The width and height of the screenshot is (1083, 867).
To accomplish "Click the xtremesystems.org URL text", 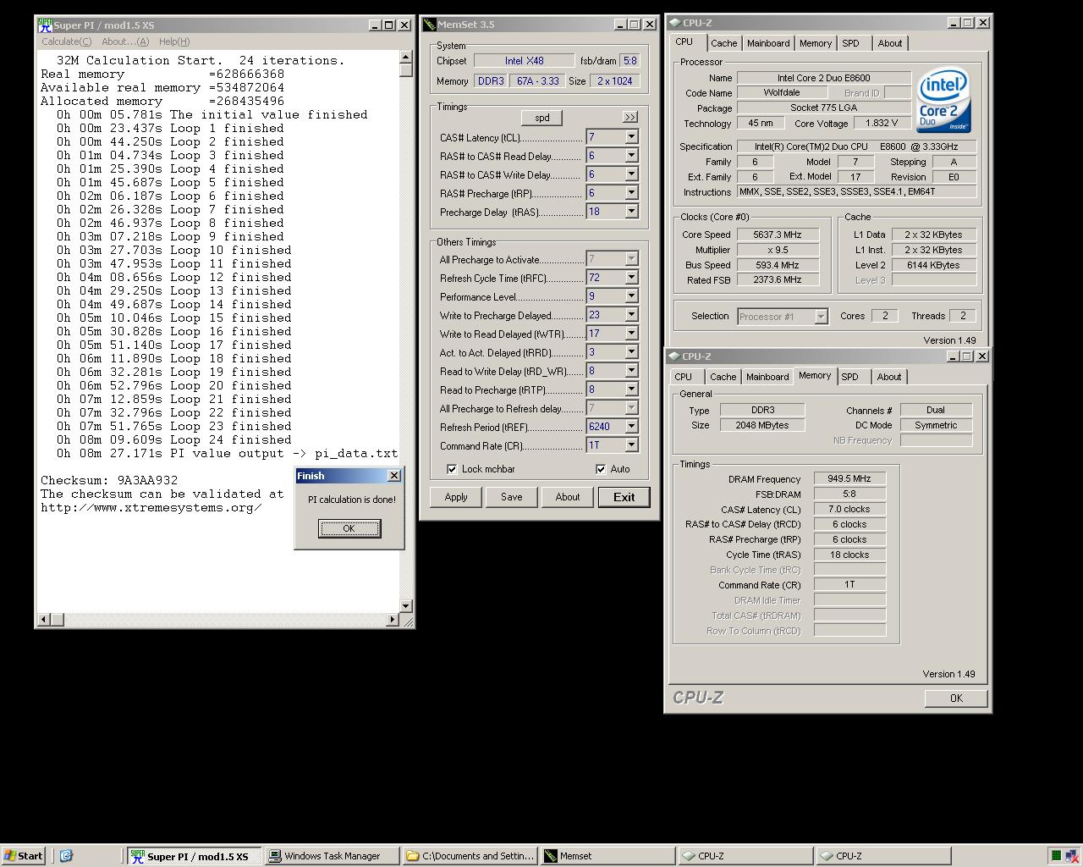I will coord(151,507).
